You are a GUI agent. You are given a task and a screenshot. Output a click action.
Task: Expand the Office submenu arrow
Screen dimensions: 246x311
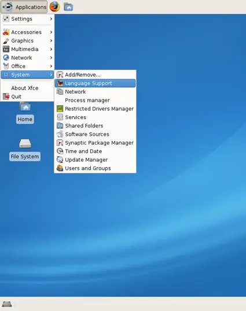(51, 66)
